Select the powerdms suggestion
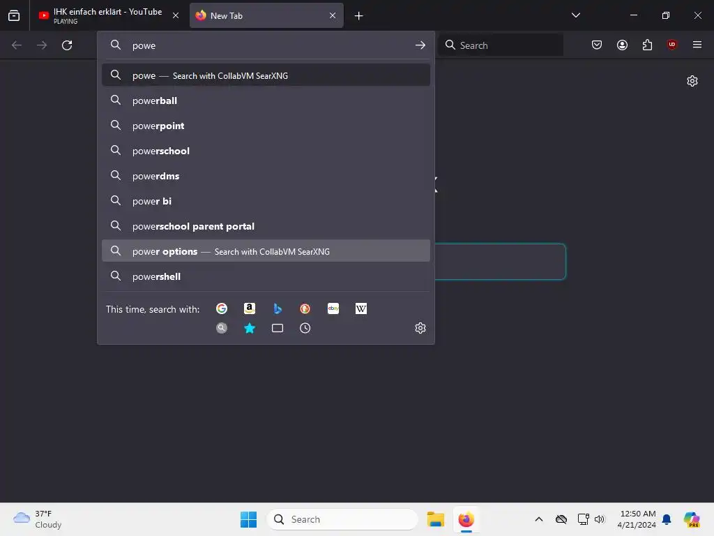This screenshot has height=536, width=714. click(x=266, y=175)
